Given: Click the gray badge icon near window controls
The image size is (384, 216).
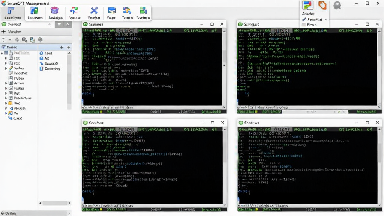Looking at the screenshot, I should [x=337, y=5].
